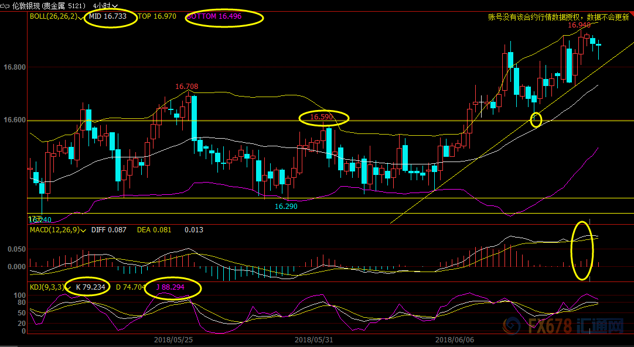
Task: Click the BOTTOM 16.496 label
Action: (214, 16)
